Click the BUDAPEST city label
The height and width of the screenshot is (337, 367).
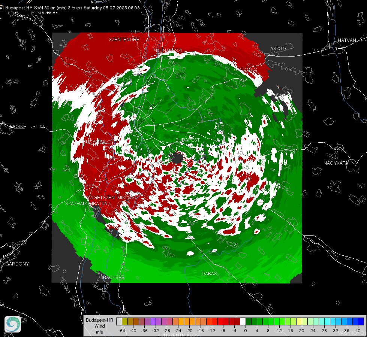click(188, 140)
